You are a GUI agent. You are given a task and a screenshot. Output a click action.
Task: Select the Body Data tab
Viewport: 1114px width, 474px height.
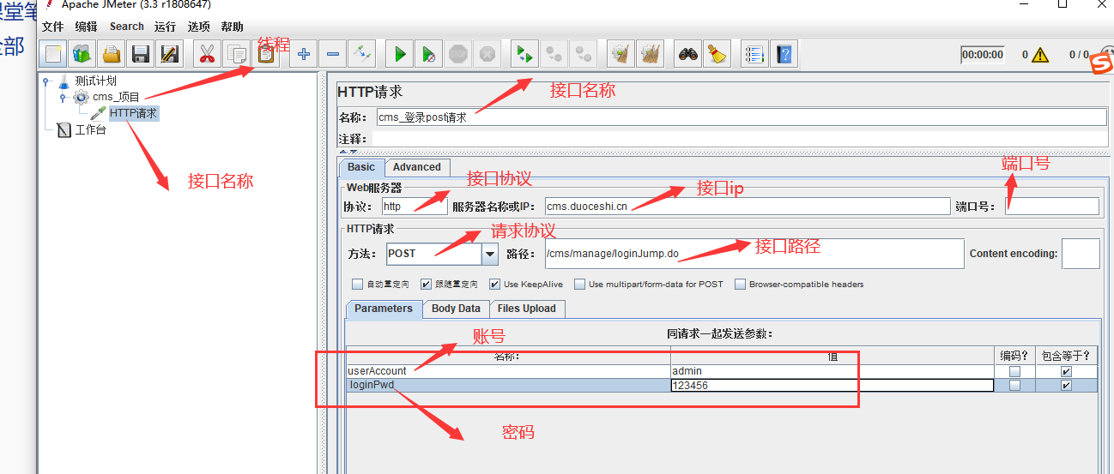456,309
